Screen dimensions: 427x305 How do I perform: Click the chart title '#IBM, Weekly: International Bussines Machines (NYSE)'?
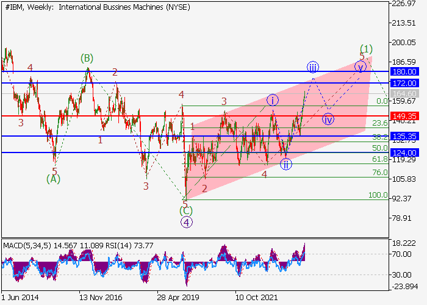tap(98, 7)
